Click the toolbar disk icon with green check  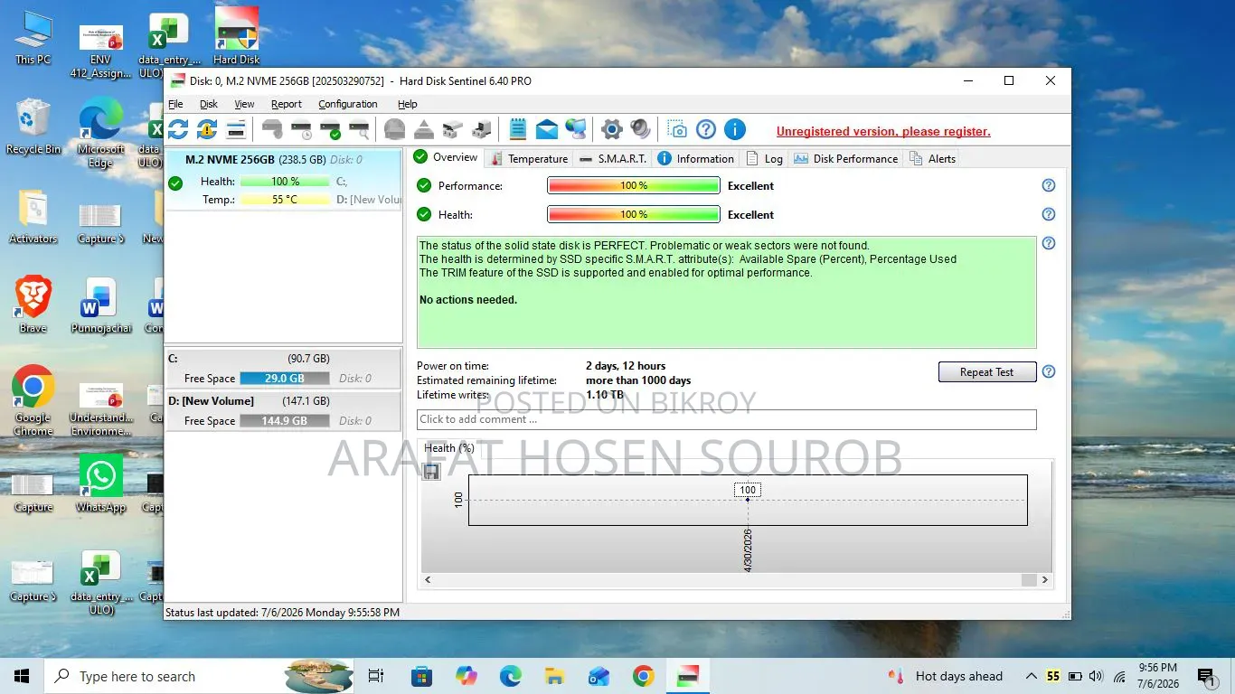coord(330,129)
